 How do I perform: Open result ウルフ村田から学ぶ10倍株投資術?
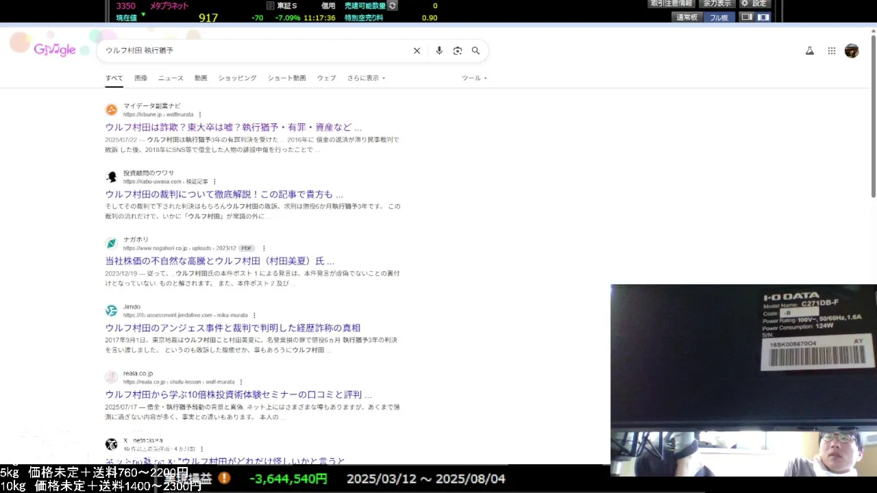pyautogui.click(x=238, y=394)
